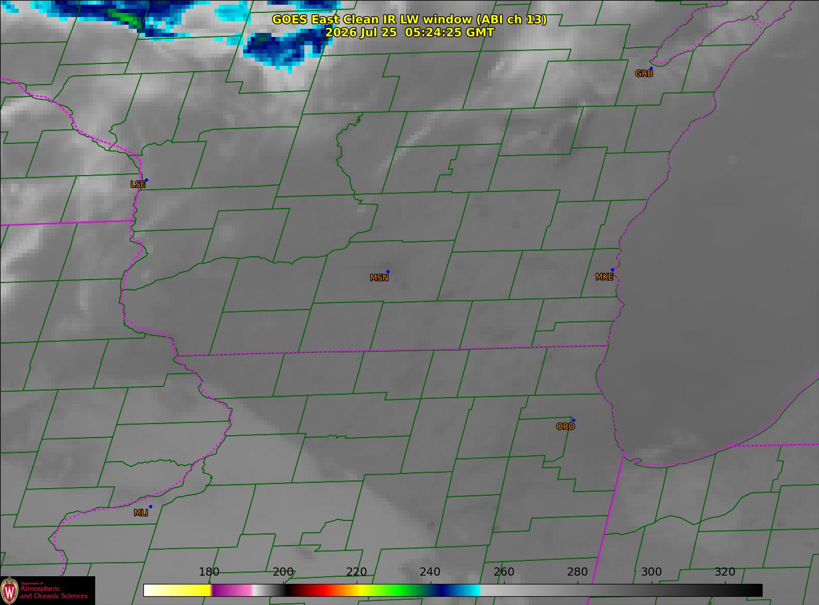Click the GOES East Clean IR title text
Viewport: 819px width, 605px height.
(x=409, y=19)
